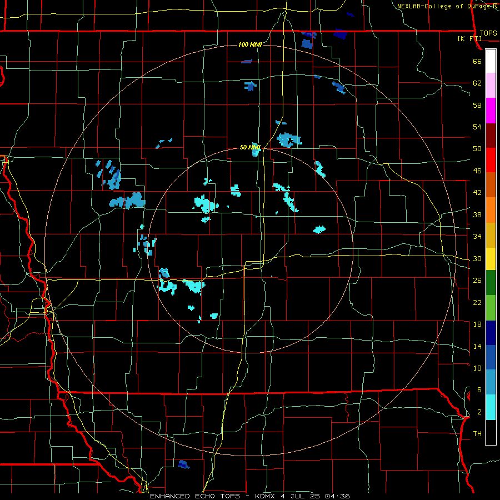Click the light pink legend swatch
This screenshot has width=500, height=500.
click(491, 86)
